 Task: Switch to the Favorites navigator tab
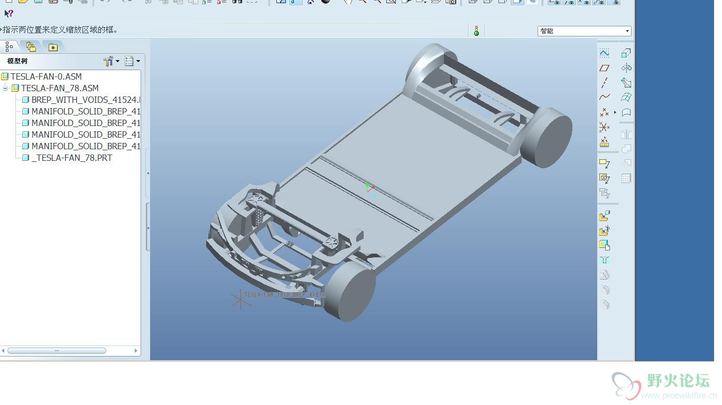click(x=53, y=47)
